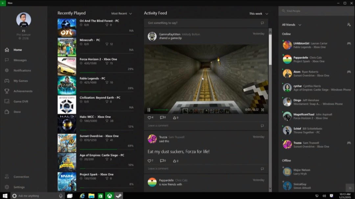Click the gameclip video progress bar
355x199 pixels.
(160, 110)
